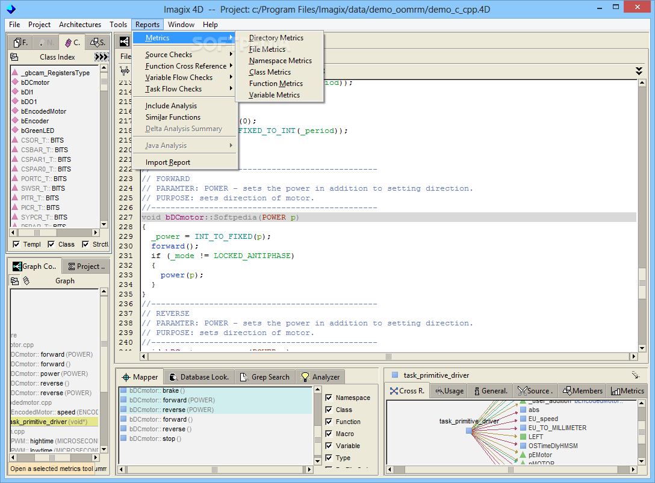Toggle the Class checkbox under Class Index
Viewport: 655px width, 483px height.
point(51,244)
